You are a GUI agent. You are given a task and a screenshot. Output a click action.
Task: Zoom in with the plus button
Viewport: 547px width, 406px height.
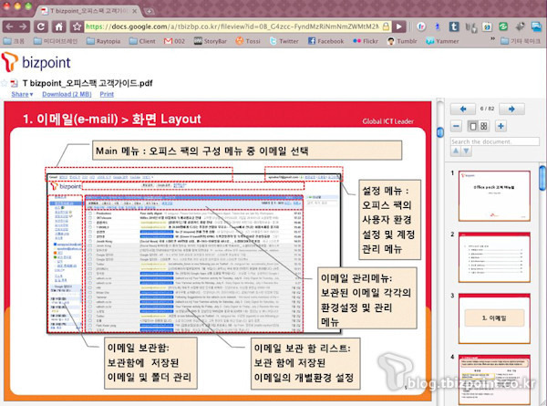[x=501, y=126]
